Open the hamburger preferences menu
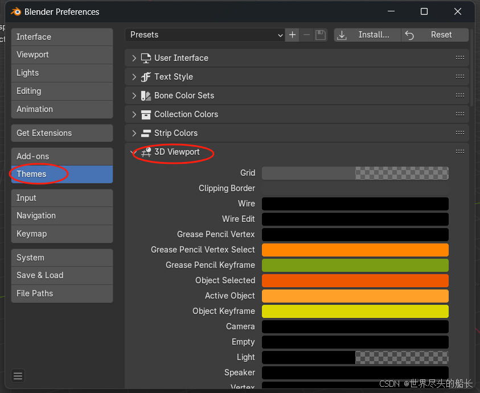480x393 pixels. (18, 376)
